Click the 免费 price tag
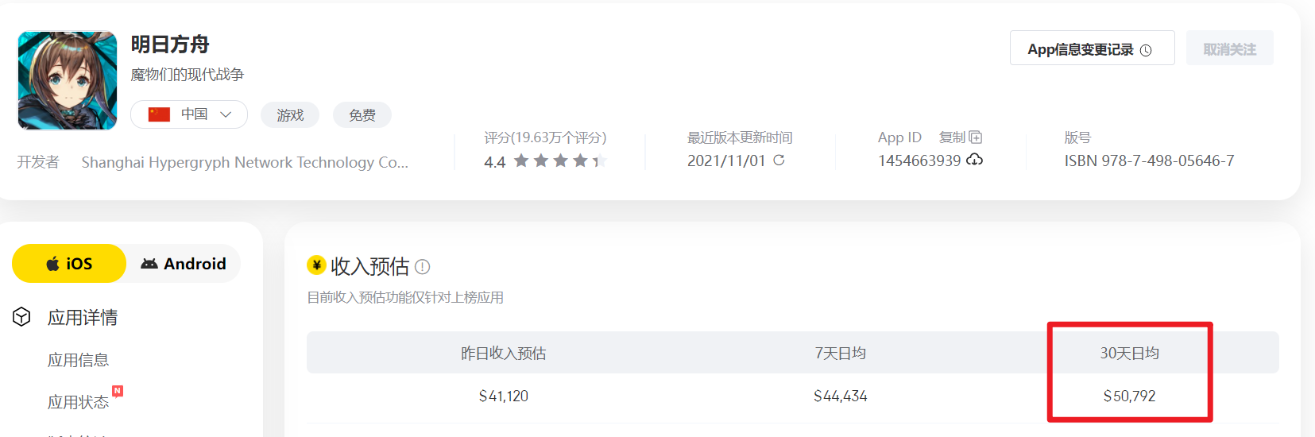The height and width of the screenshot is (437, 1315). click(362, 115)
